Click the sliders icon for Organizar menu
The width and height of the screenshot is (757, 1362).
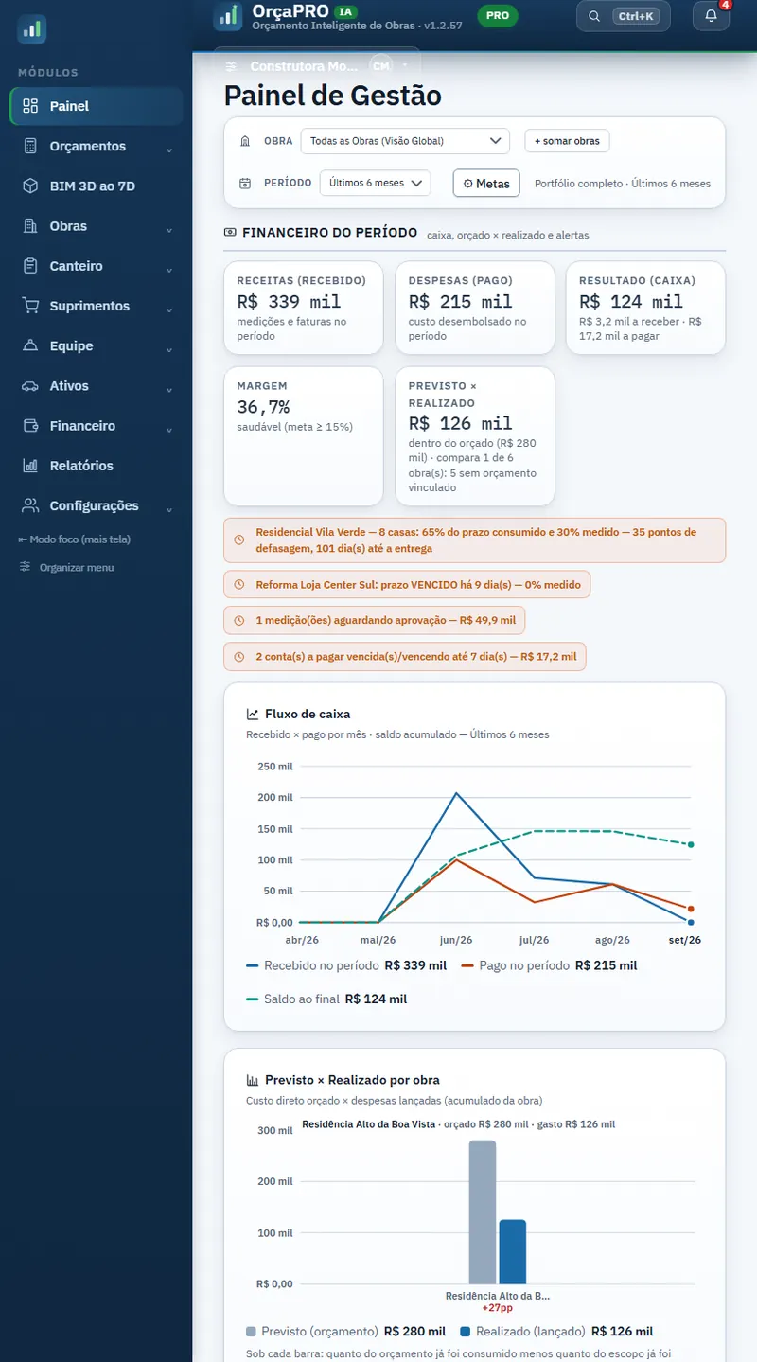click(x=26, y=567)
